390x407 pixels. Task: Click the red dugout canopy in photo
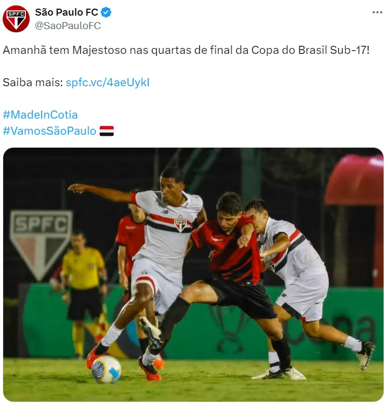355,180
